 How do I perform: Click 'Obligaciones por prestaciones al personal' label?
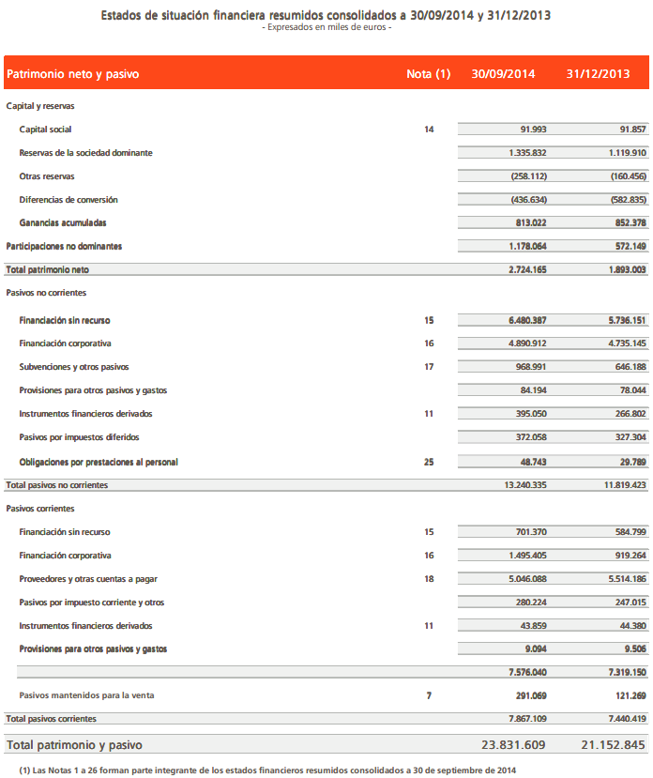click(x=99, y=462)
